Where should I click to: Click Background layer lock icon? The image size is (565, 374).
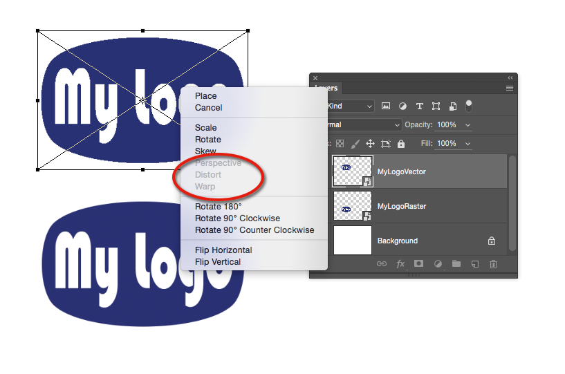pyautogui.click(x=492, y=241)
